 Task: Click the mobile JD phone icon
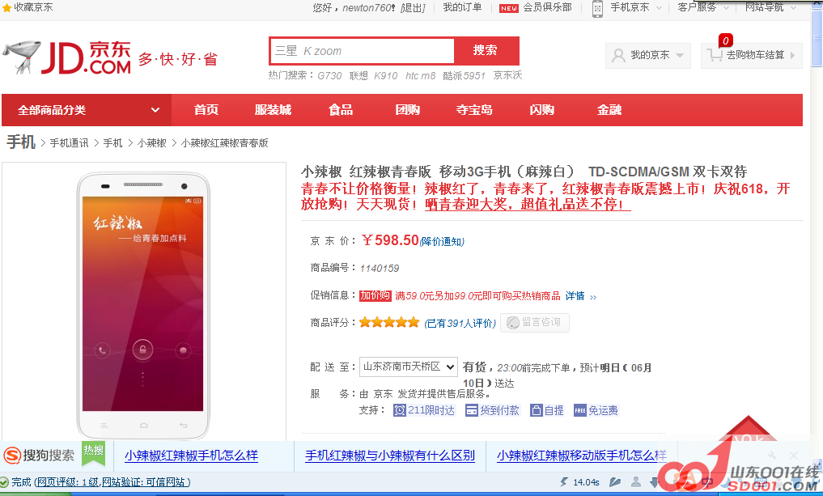point(597,8)
